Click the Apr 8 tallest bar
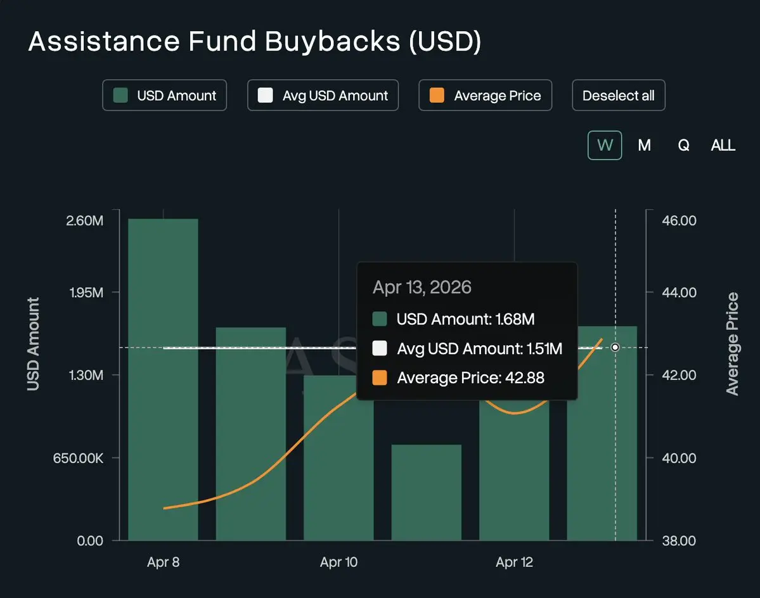Image resolution: width=760 pixels, height=598 pixels. pyautogui.click(x=163, y=380)
